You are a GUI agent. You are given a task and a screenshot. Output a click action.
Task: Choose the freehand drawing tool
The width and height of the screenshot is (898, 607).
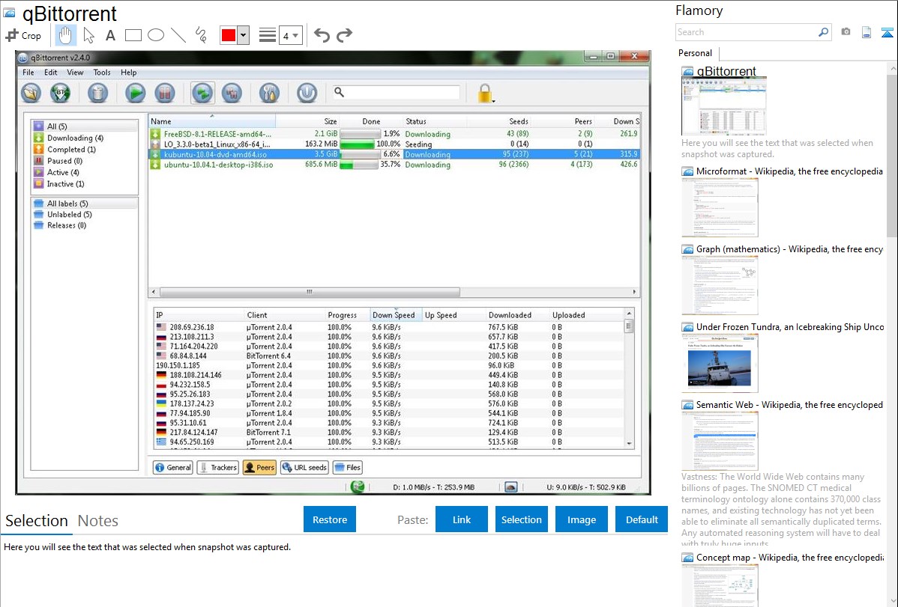pyautogui.click(x=200, y=35)
